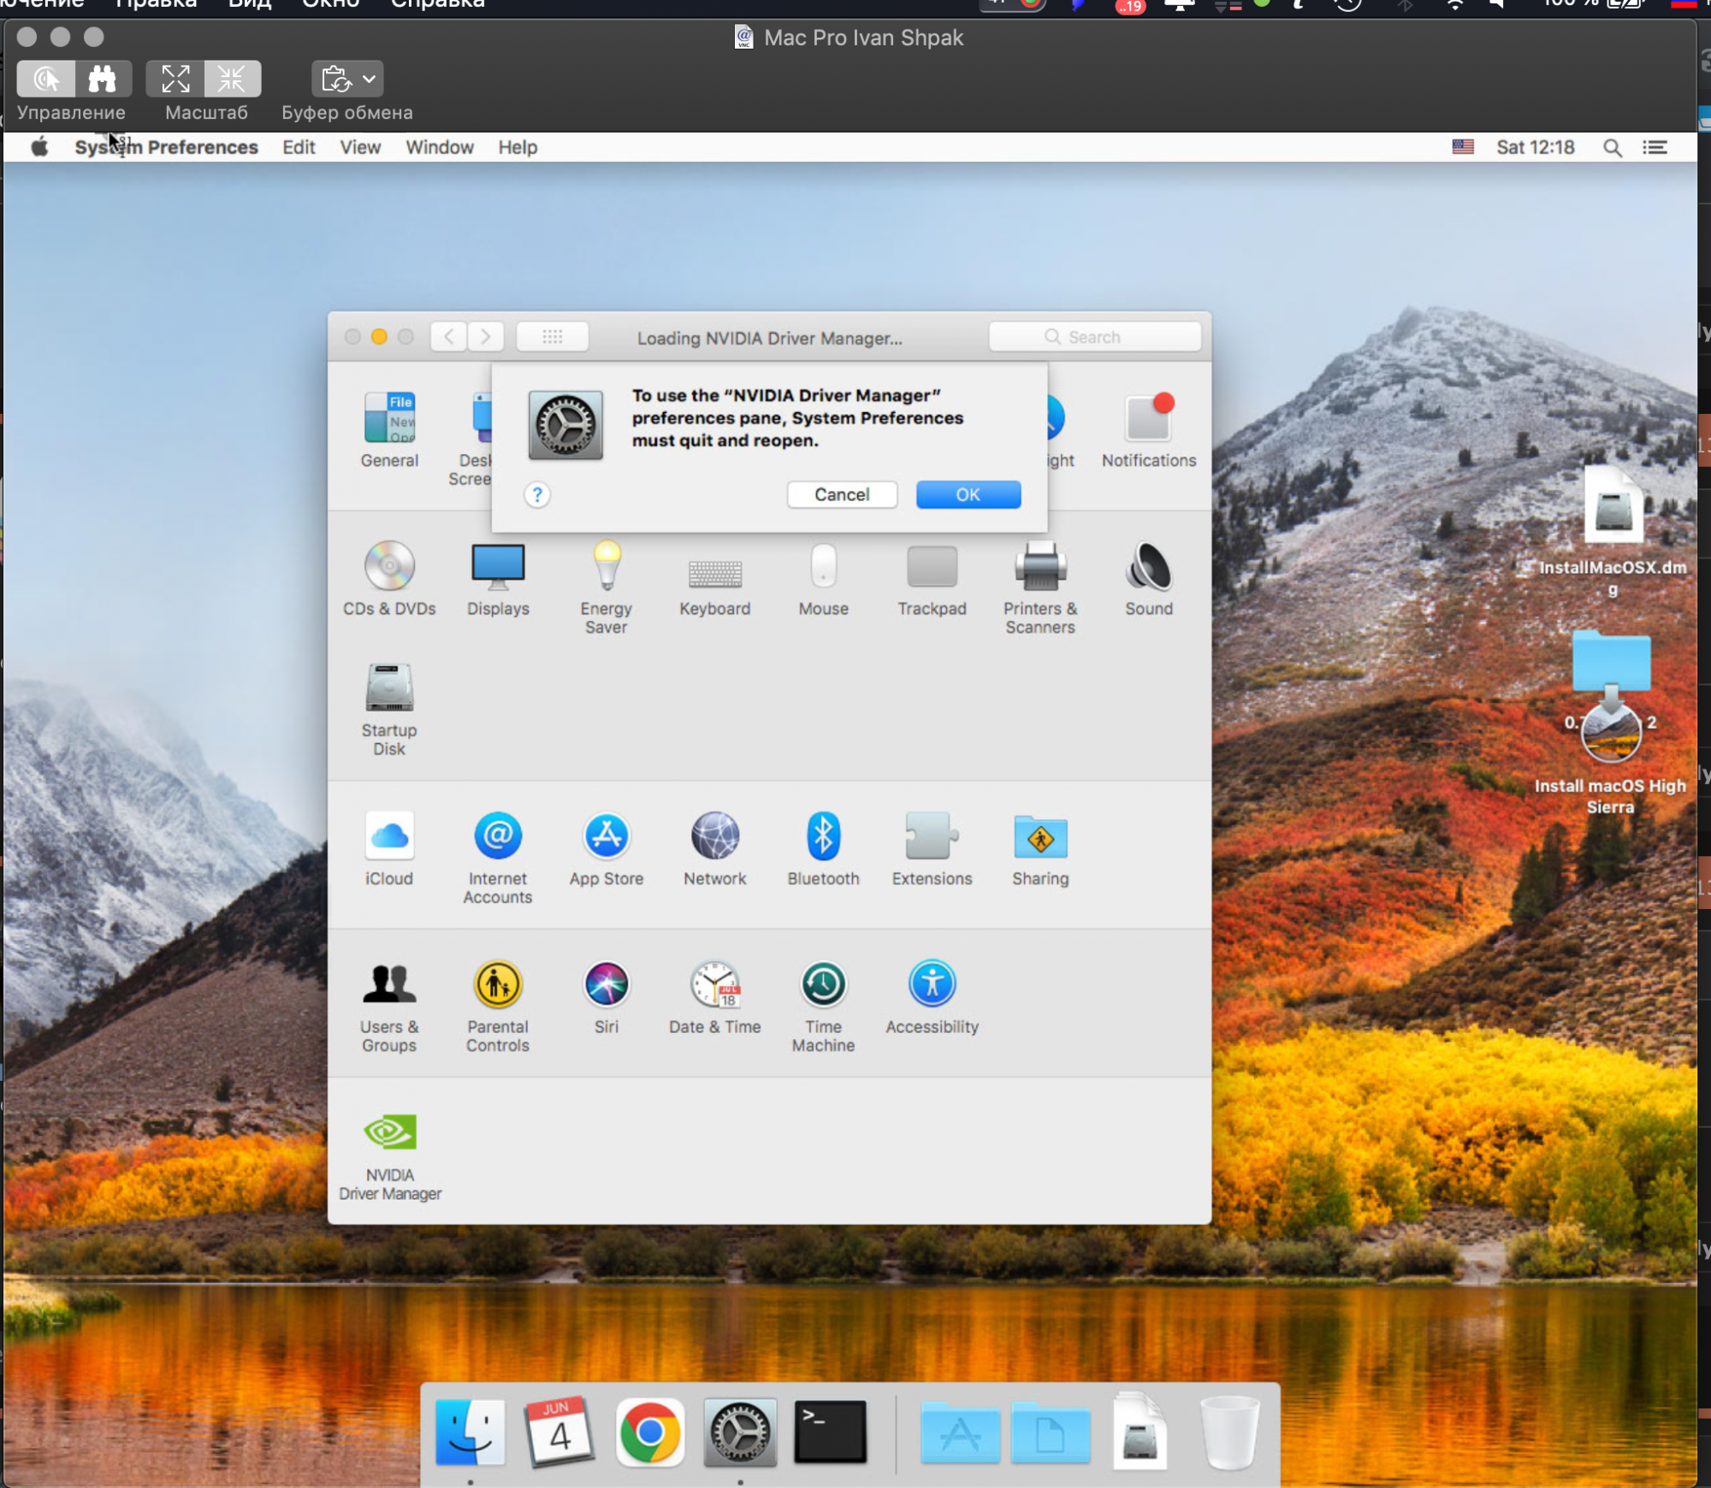Viewport: 1711px width, 1488px height.
Task: Open the Буфер обмена clipboard dropdown
Action: coord(347,79)
